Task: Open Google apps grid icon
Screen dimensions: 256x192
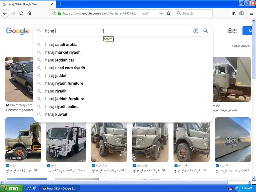Action: coord(234,31)
